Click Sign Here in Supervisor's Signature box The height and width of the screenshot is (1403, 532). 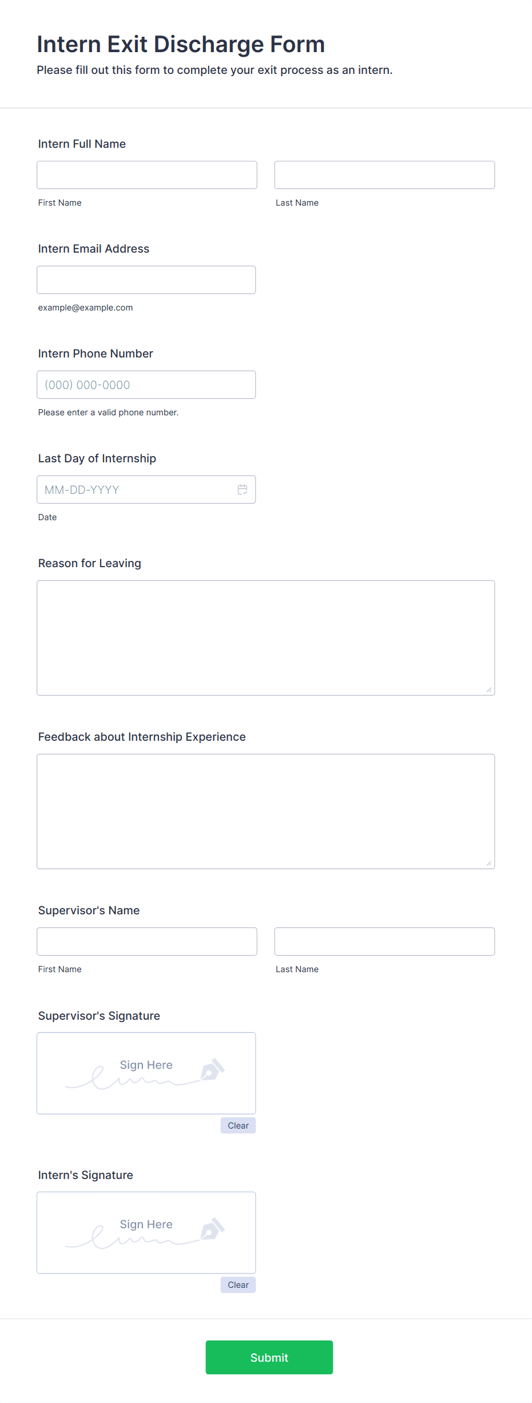tap(146, 1065)
